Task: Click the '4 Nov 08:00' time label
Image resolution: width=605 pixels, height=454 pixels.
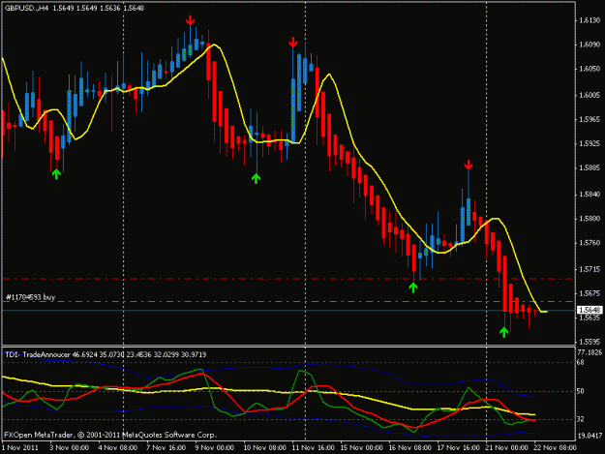Action: coord(117,448)
